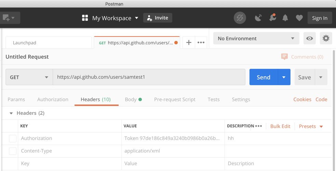Toggle the environment quick look eye
The image size is (336, 171).
click(x=309, y=38)
